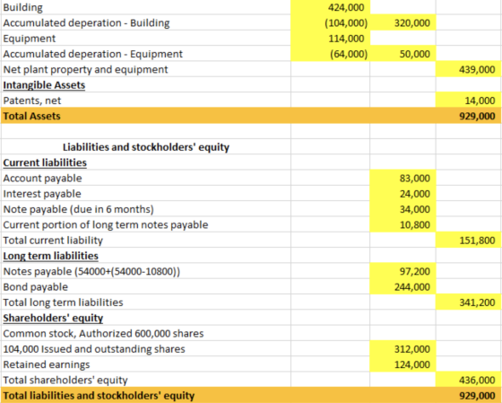
Task: Select the Bond payable 244,000 cell
Action: 402,286
